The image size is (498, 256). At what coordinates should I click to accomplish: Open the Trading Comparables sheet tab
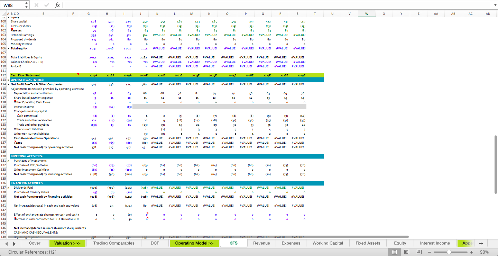coord(114,243)
